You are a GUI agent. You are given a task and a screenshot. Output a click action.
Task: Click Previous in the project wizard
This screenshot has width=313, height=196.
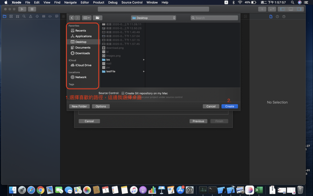tap(198, 121)
